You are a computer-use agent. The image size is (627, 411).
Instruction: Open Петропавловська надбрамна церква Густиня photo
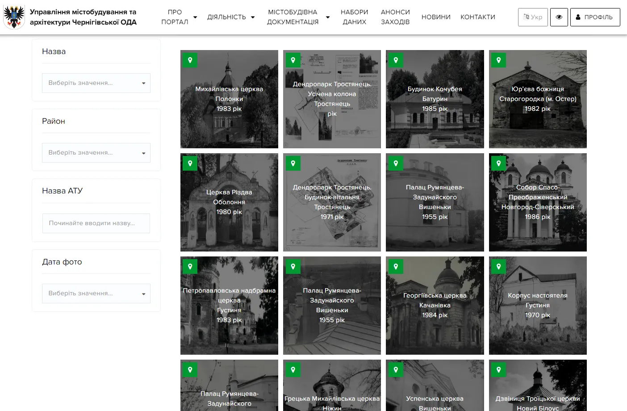coord(229,306)
